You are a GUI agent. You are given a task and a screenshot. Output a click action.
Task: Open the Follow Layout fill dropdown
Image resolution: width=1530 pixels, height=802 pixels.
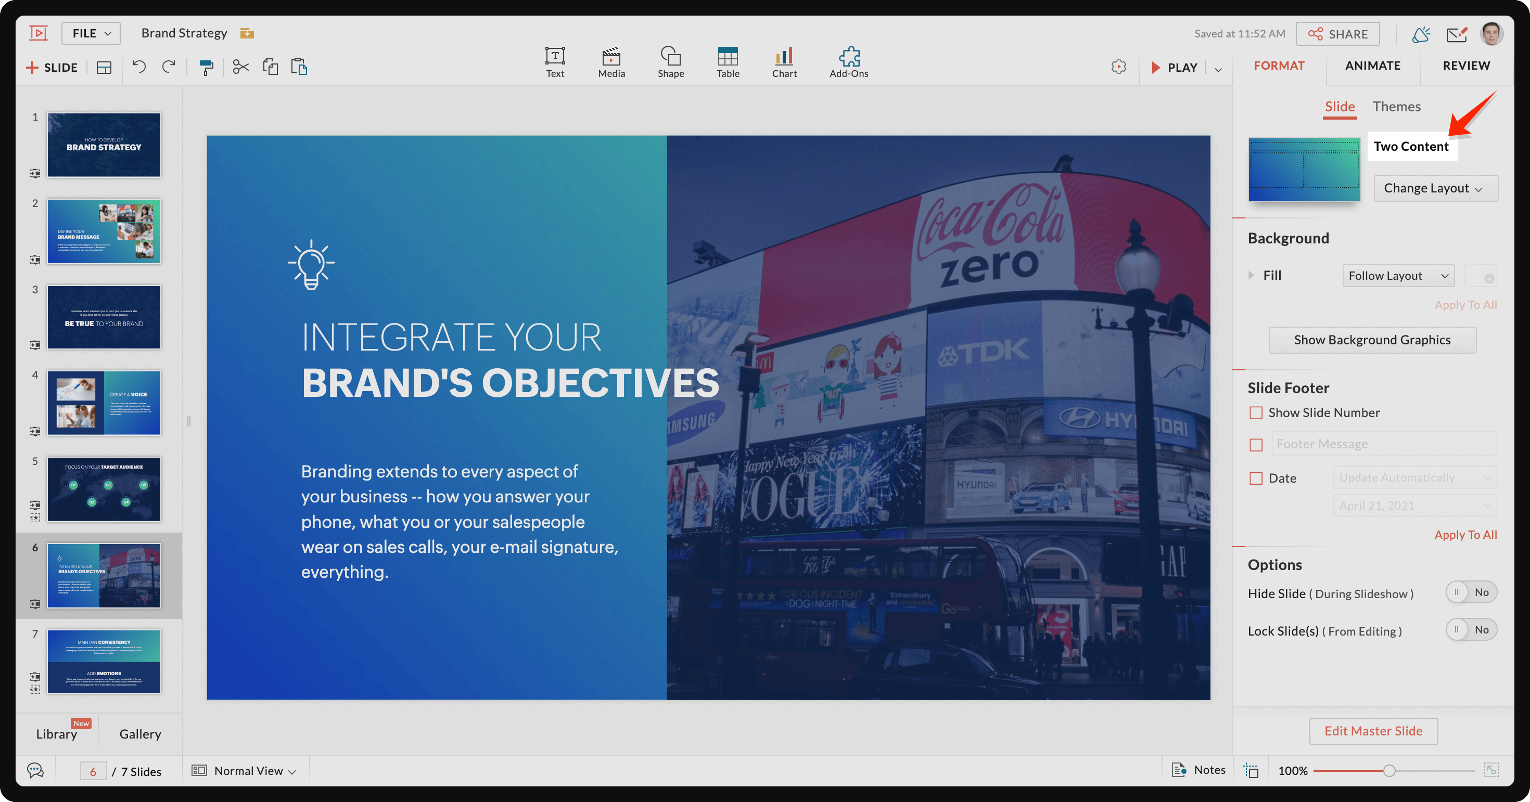click(1397, 276)
